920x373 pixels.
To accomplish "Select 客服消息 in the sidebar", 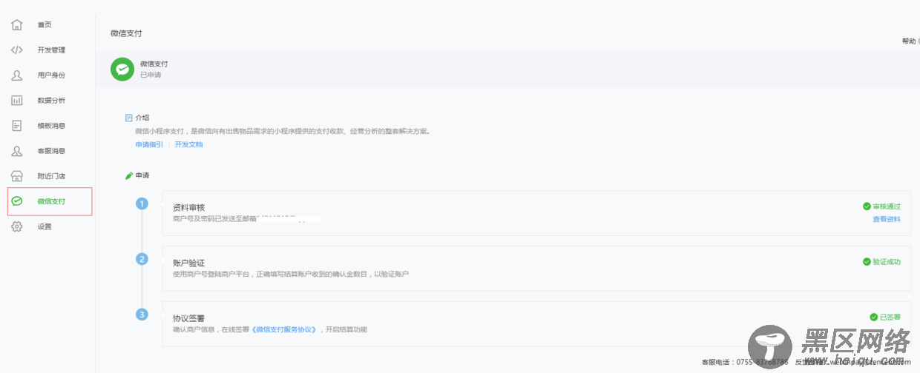I will (x=52, y=150).
